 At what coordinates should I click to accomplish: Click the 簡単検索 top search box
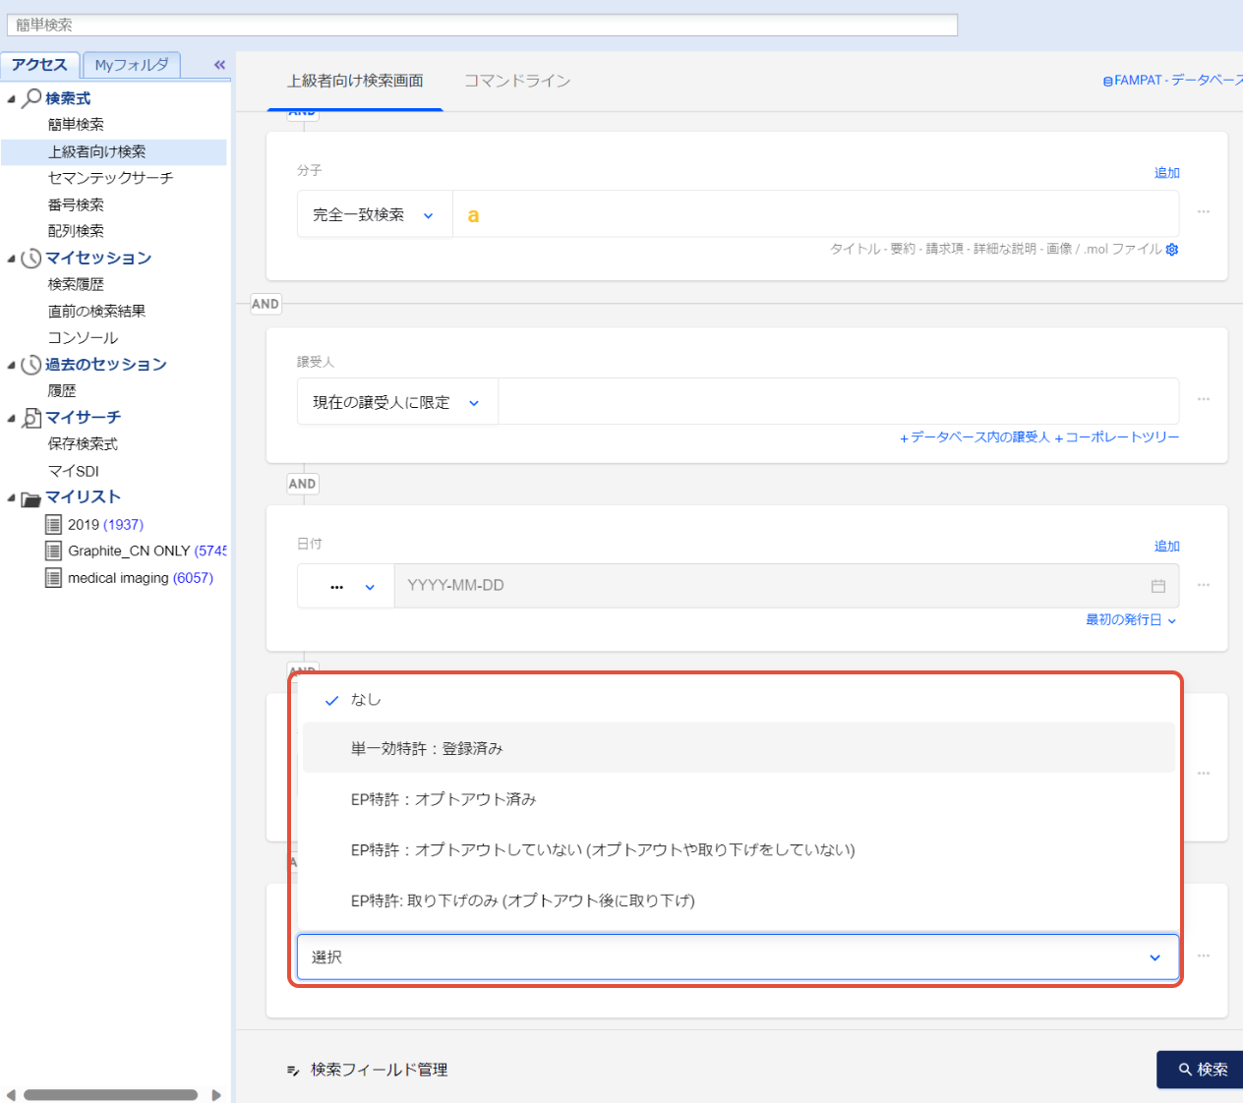click(x=482, y=25)
